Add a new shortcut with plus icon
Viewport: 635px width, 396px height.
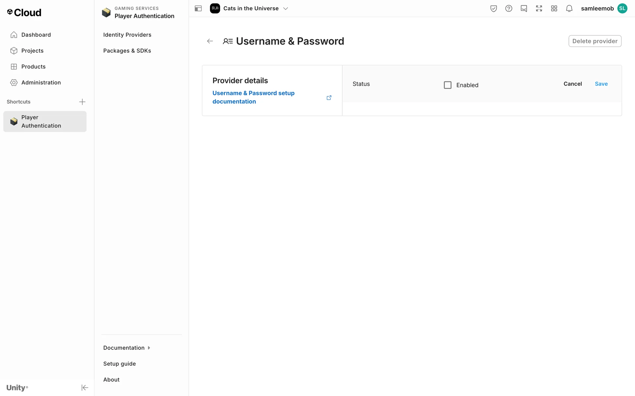[82, 102]
